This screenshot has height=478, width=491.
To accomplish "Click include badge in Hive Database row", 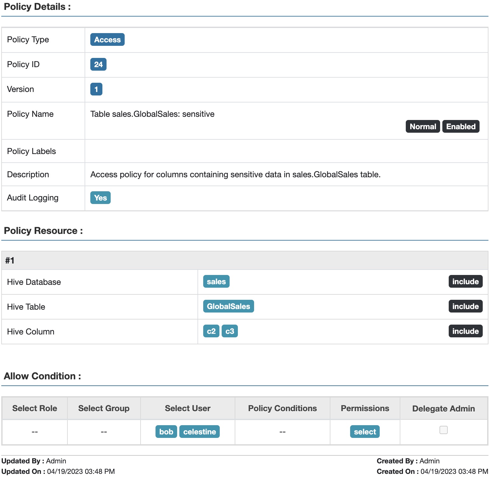I will click(x=465, y=282).
